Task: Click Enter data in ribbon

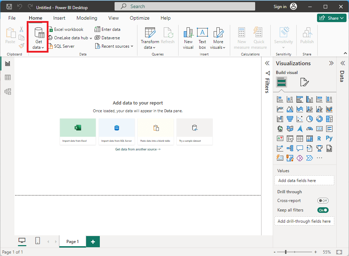Action: tap(108, 29)
